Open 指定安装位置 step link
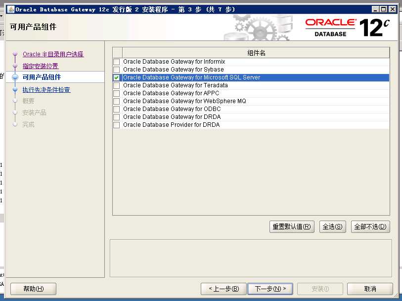 click(41, 66)
